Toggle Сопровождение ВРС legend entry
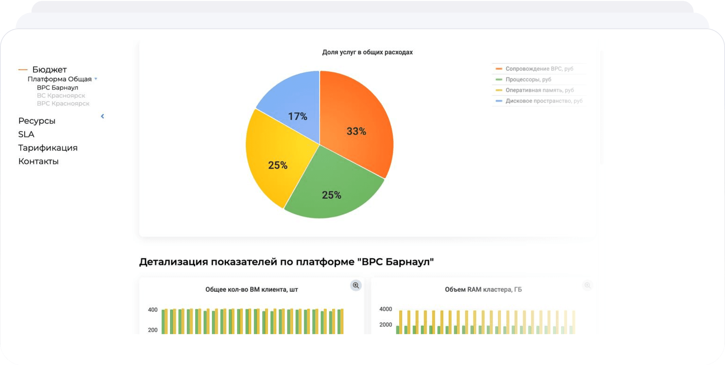 [539, 69]
